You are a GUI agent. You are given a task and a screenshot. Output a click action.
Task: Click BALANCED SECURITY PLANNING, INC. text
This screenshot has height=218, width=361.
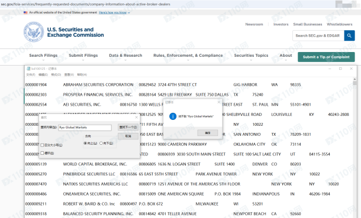point(98,214)
